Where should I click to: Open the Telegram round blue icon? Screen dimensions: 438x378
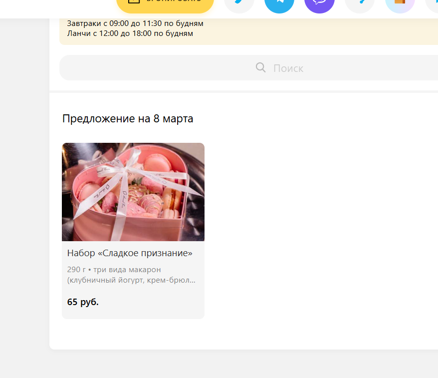[279, 3]
